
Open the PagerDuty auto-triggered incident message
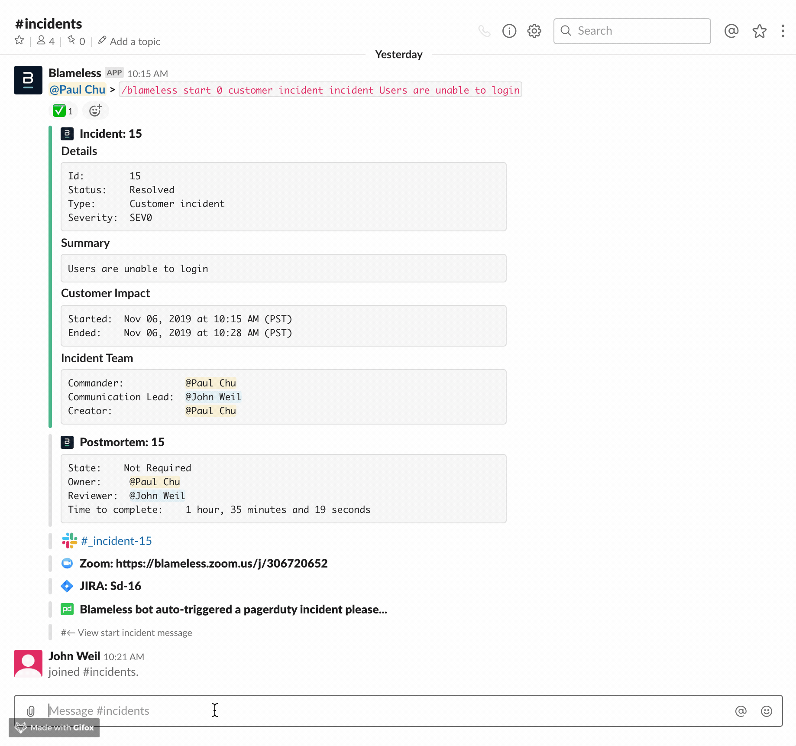(233, 610)
